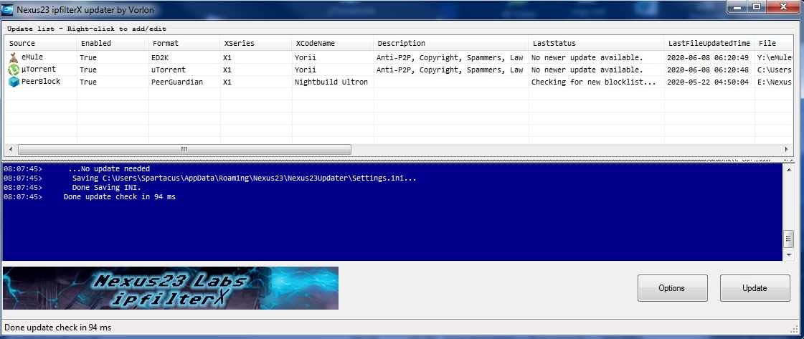Click the log pane scroll up arrow

(789, 169)
